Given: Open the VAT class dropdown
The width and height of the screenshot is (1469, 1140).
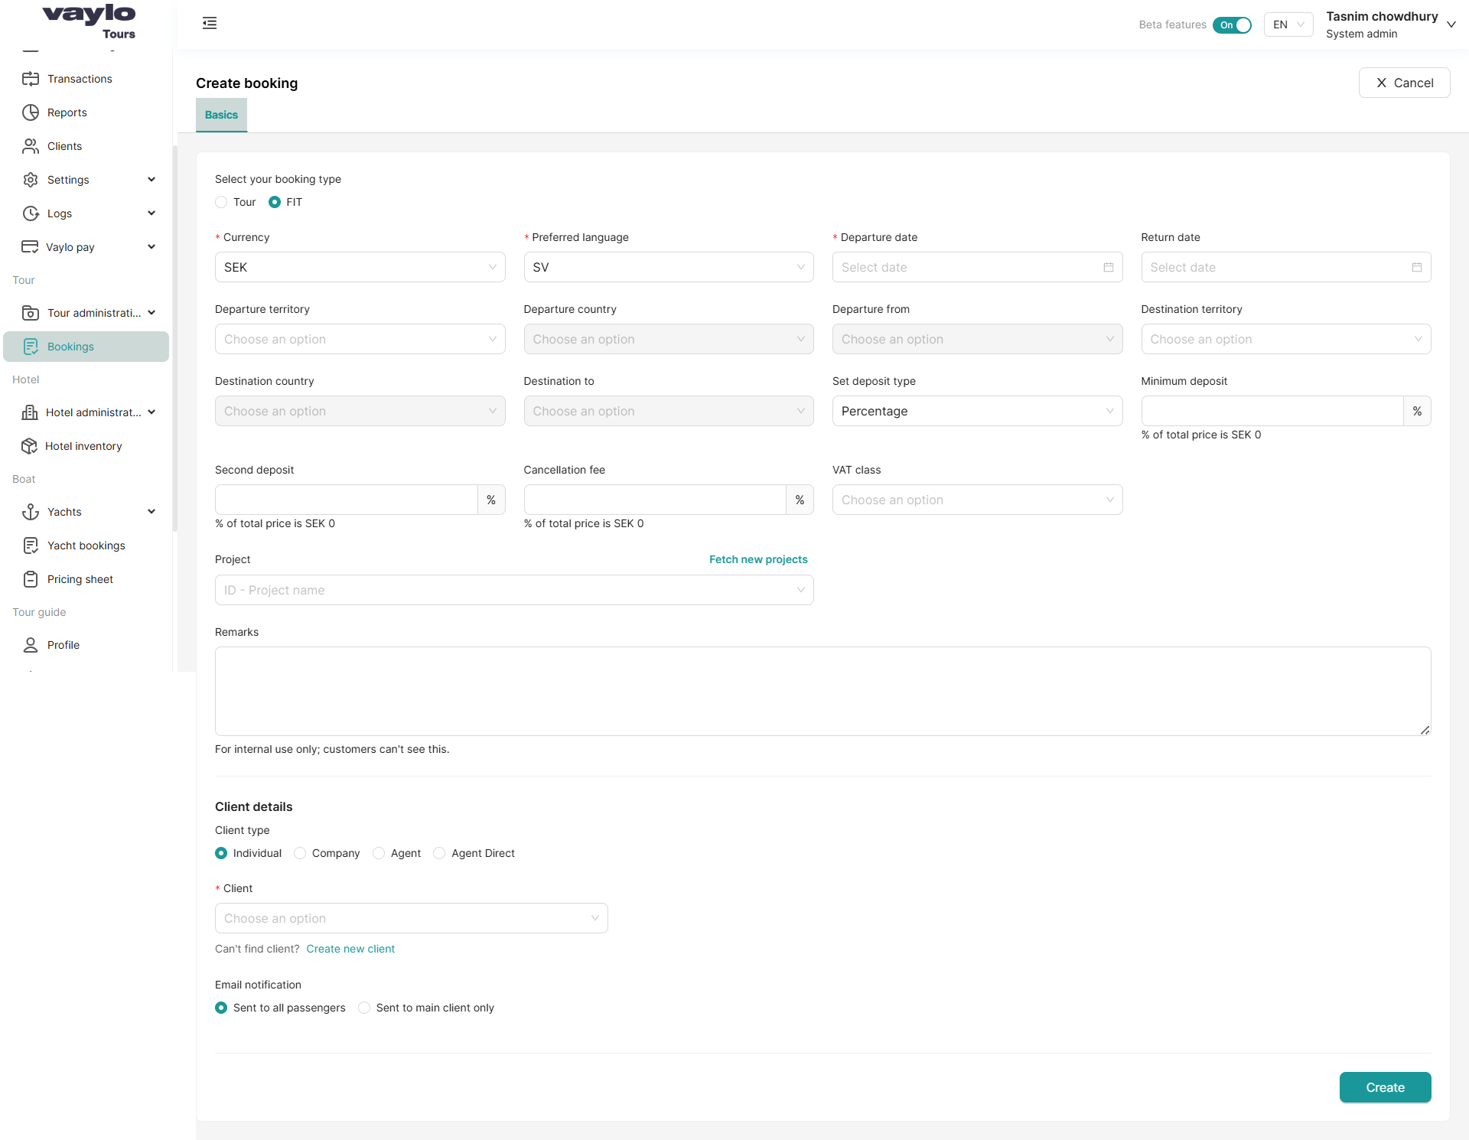Looking at the screenshot, I should tap(976, 500).
